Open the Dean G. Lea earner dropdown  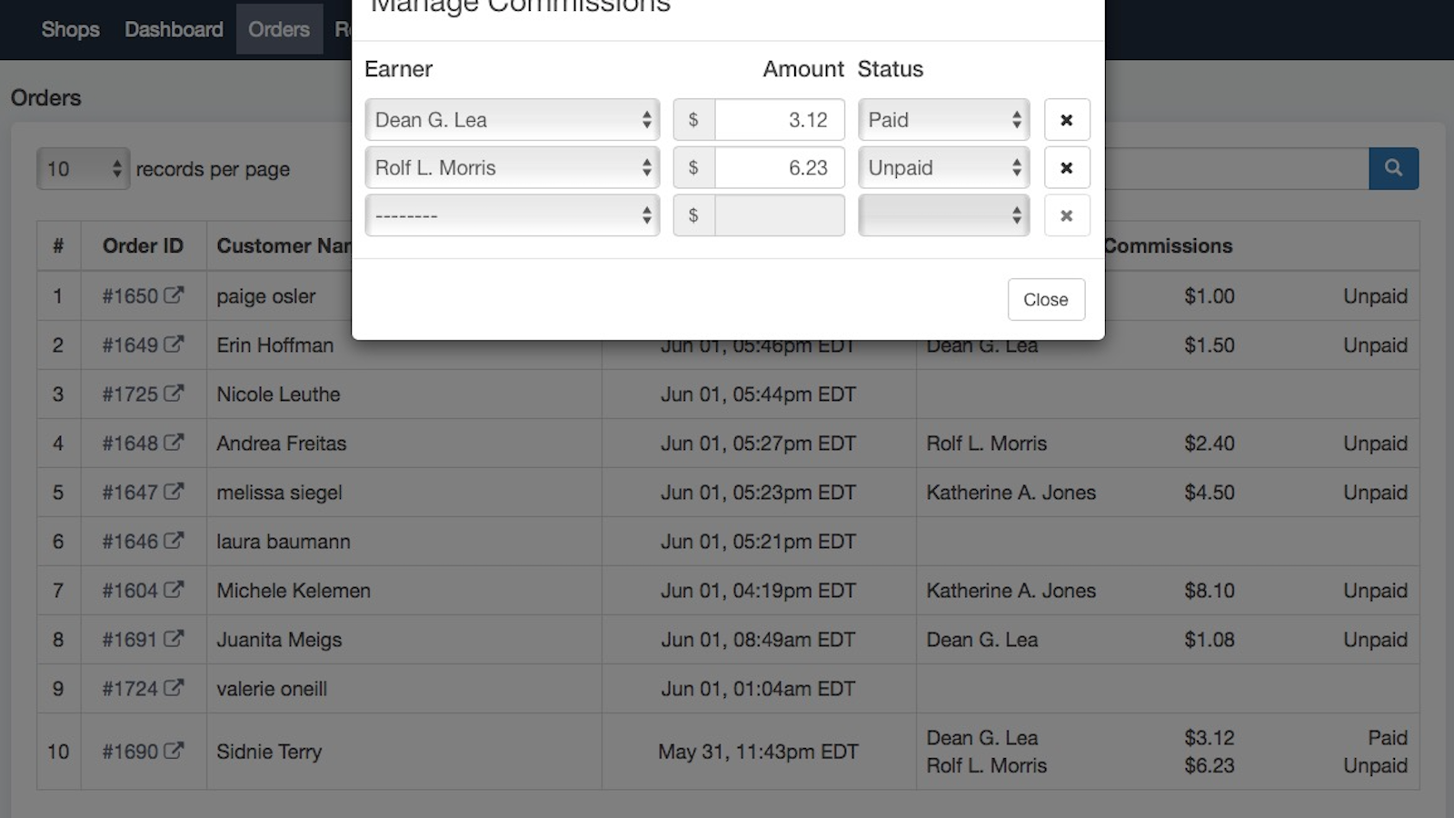(512, 120)
